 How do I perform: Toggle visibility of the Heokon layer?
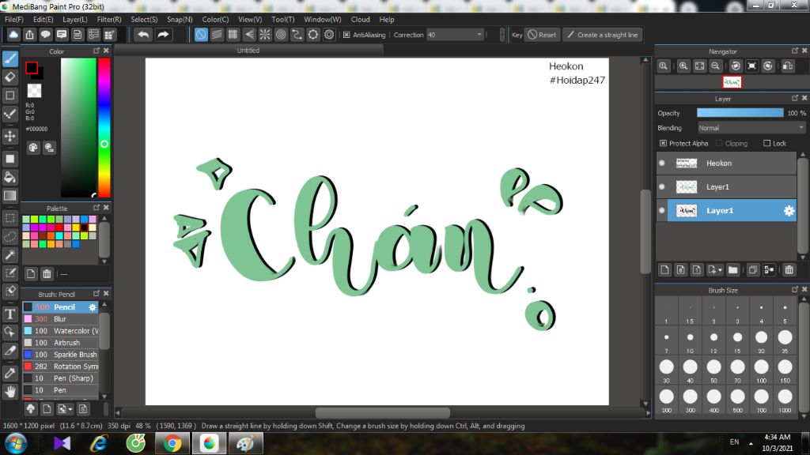(662, 163)
